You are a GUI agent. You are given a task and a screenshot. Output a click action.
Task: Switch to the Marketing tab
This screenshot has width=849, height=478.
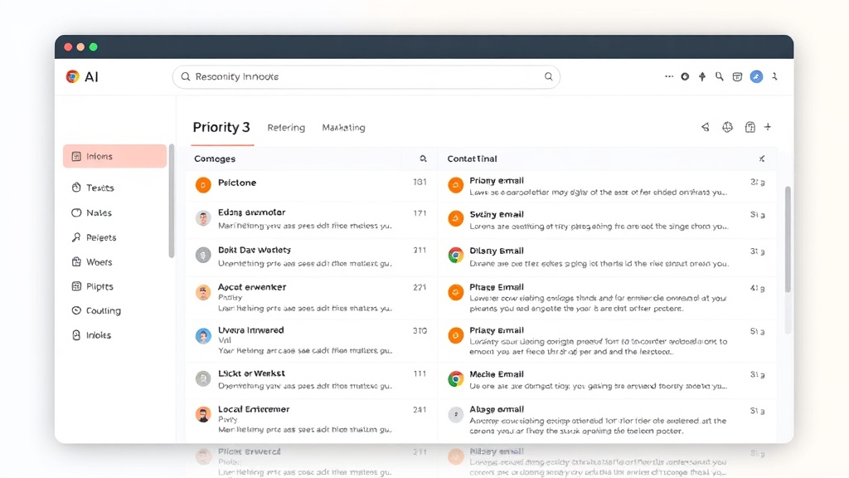[x=343, y=128]
